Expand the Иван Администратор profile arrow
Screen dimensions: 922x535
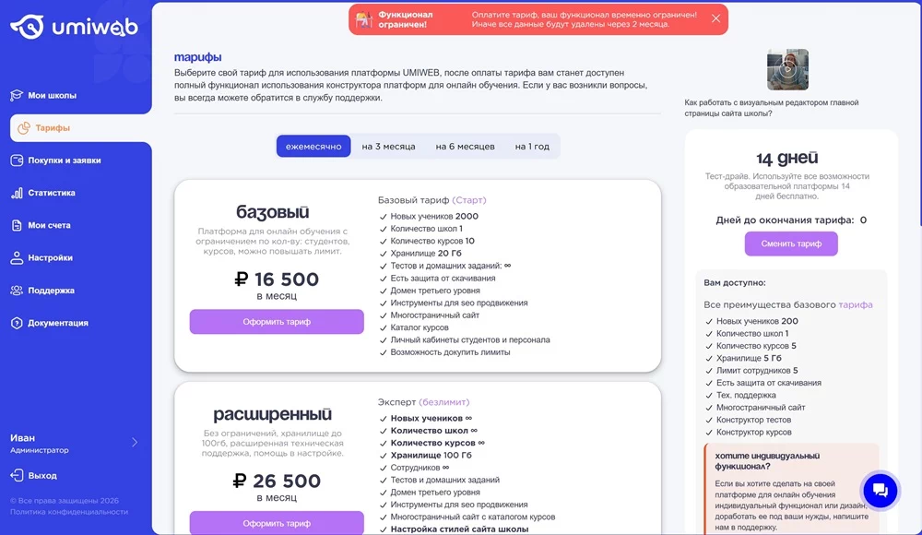pos(135,443)
